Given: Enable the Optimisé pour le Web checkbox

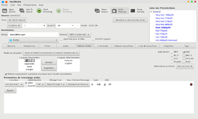Looking at the screenshot, I should pyautogui.click(x=61, y=39).
